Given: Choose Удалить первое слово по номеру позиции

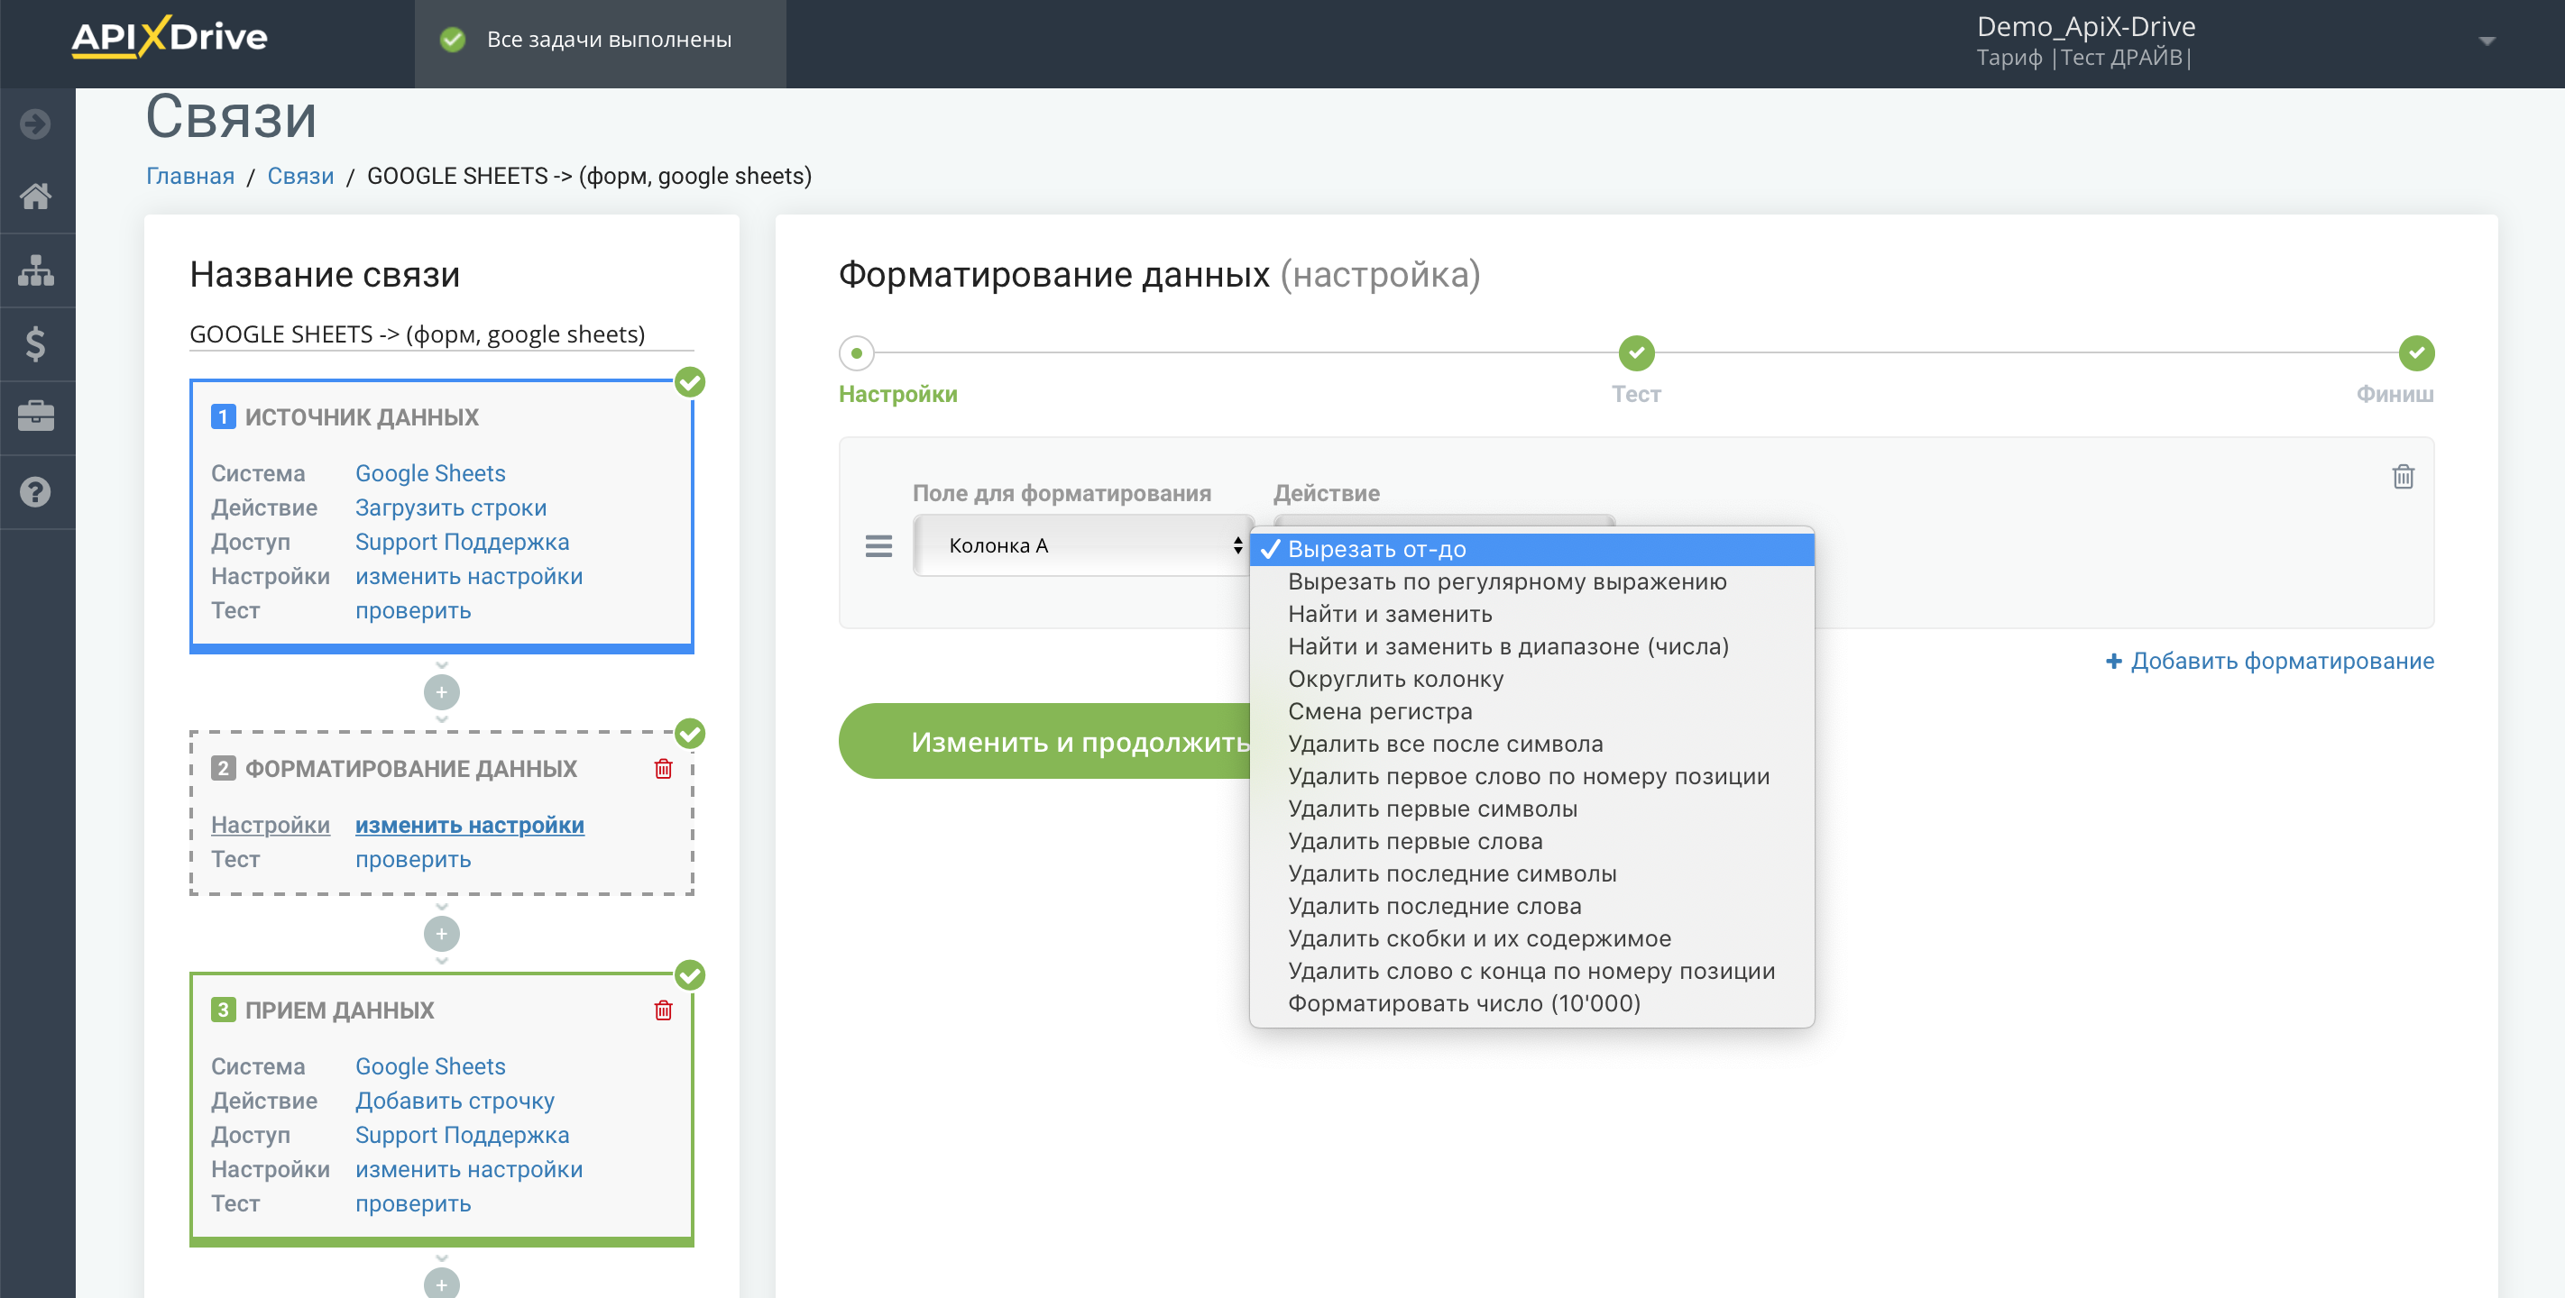Looking at the screenshot, I should [x=1531, y=776].
